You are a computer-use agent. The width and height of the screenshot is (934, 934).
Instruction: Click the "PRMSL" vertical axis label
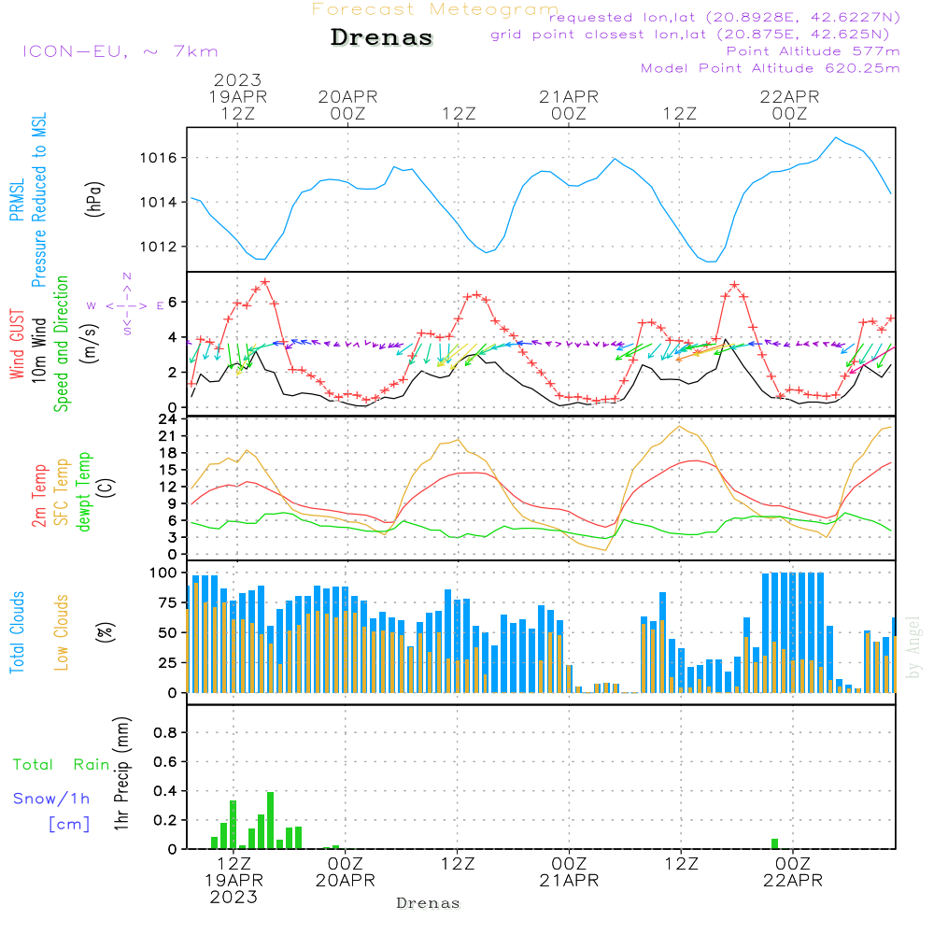pyautogui.click(x=17, y=200)
